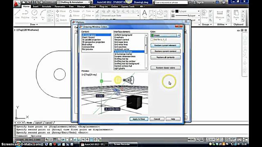262x147 pixels.
Task: Click the Measure tool in Utilities panel
Action: [x=220, y=14]
